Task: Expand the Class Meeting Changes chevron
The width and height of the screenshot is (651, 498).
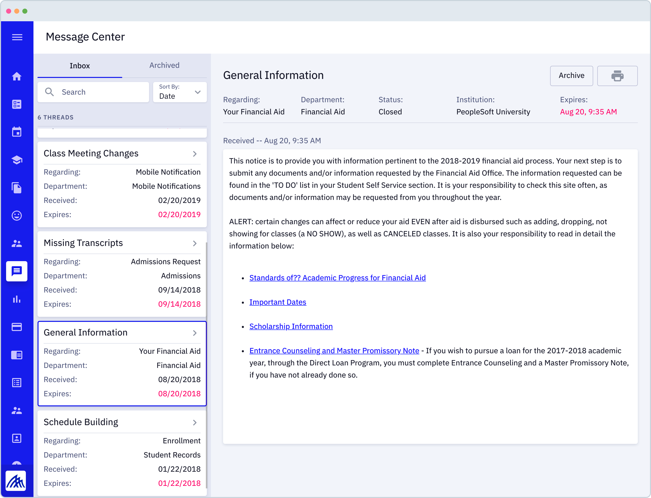Action: click(195, 154)
